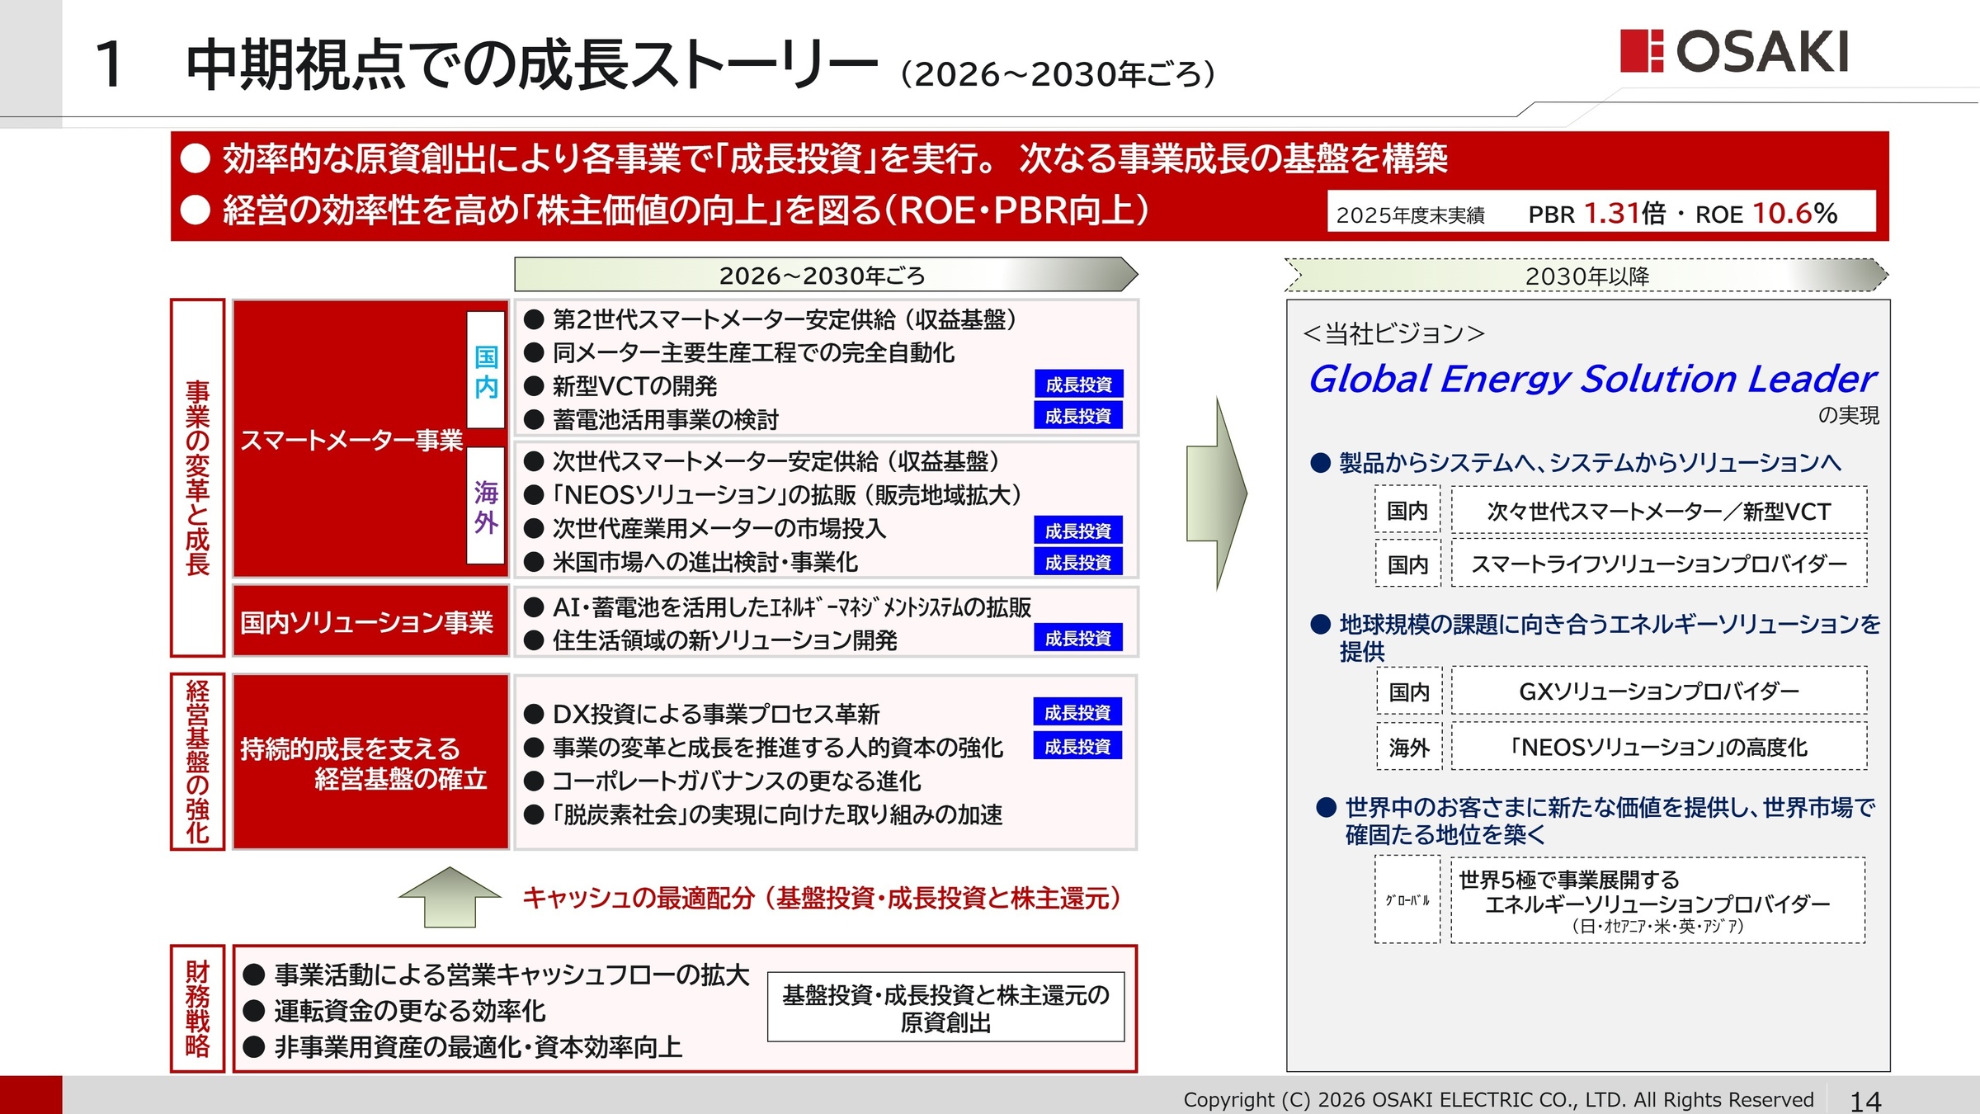Click 次世代スマートメーター安定供給 bullet text

coord(775,461)
